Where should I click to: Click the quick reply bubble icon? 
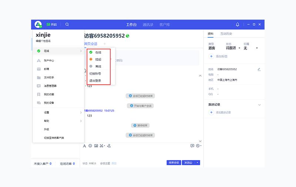click(x=192, y=146)
